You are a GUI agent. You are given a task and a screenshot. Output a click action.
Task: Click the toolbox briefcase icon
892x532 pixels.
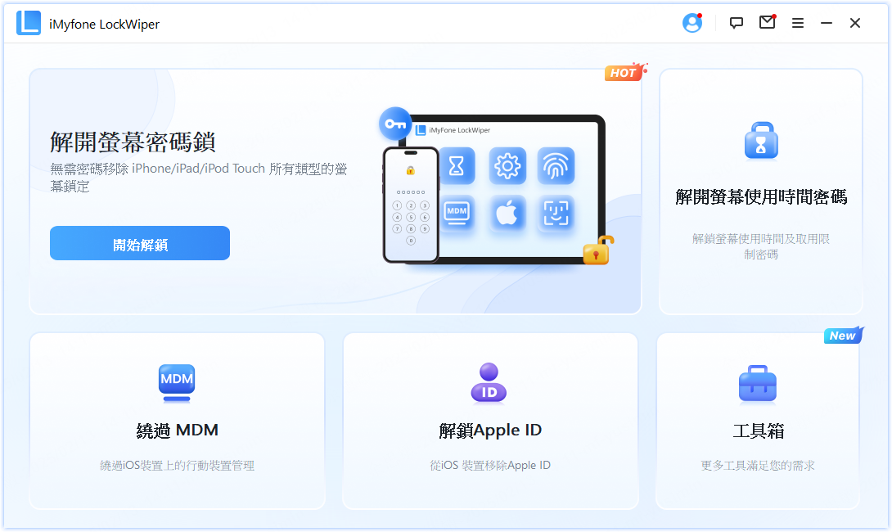pos(758,384)
